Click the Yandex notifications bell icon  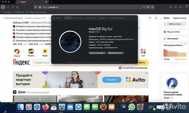[x=156, y=18]
